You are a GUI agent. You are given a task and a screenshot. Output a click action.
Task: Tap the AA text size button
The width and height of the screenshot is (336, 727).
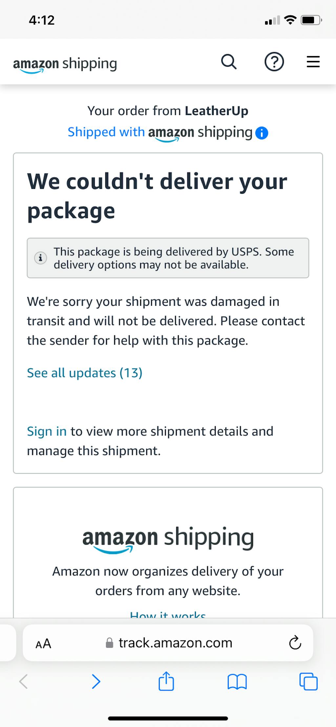43,643
